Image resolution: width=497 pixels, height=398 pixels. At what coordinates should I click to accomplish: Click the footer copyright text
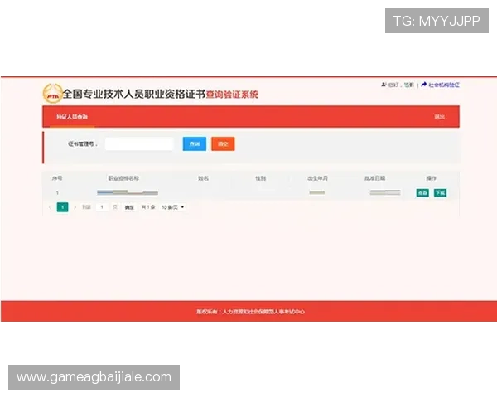pos(250,312)
